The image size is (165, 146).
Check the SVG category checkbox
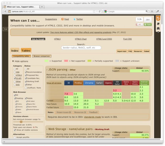click(x=15, y=85)
